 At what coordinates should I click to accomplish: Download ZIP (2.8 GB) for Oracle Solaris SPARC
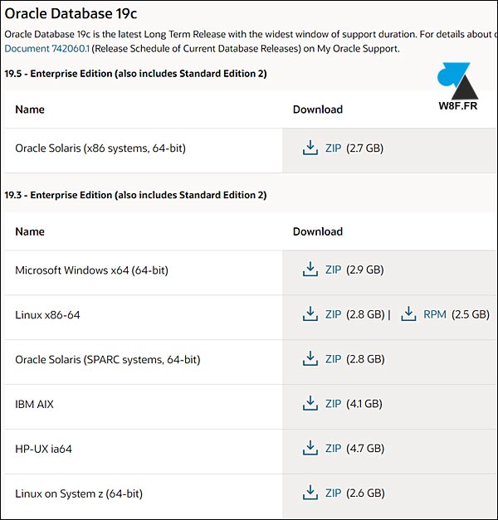333,359
